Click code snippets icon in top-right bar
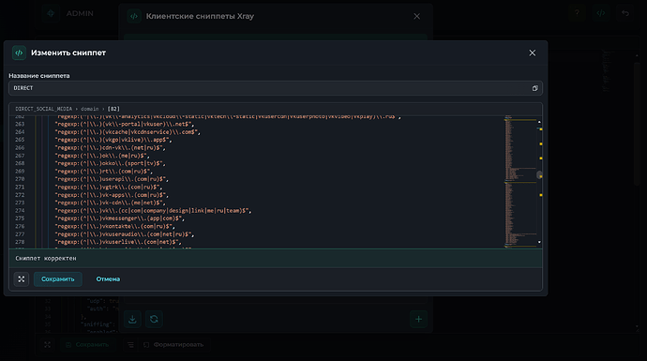 (x=601, y=13)
